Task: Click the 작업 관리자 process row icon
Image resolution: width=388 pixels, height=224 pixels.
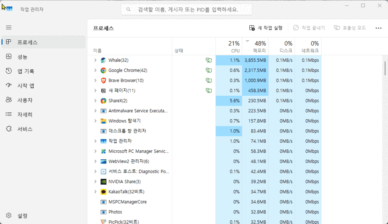Action: [103, 141]
